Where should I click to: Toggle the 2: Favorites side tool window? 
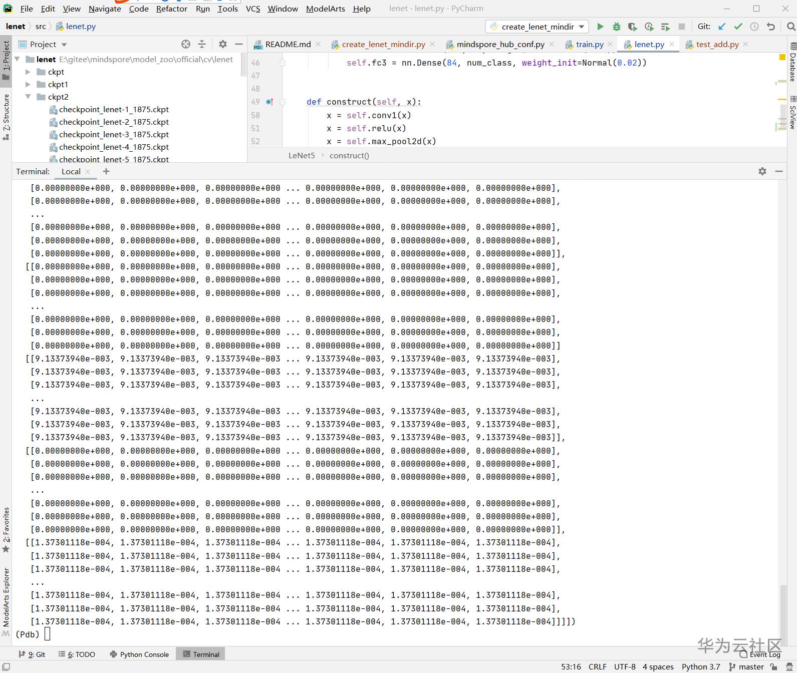6,530
